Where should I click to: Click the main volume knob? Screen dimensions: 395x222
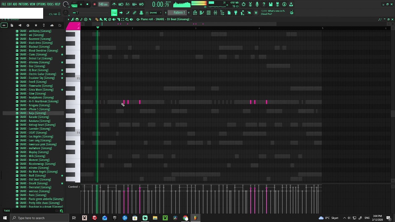point(66,4)
